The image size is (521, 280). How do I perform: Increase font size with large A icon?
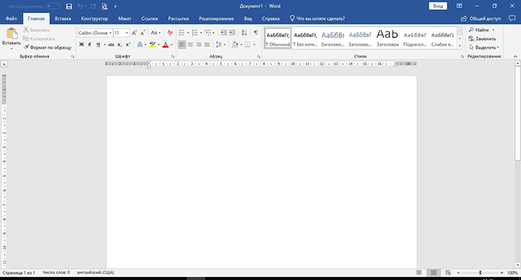click(134, 33)
